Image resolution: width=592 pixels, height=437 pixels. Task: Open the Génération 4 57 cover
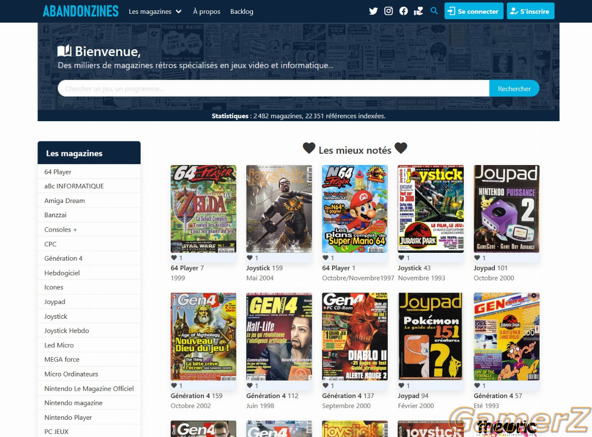[x=507, y=336]
